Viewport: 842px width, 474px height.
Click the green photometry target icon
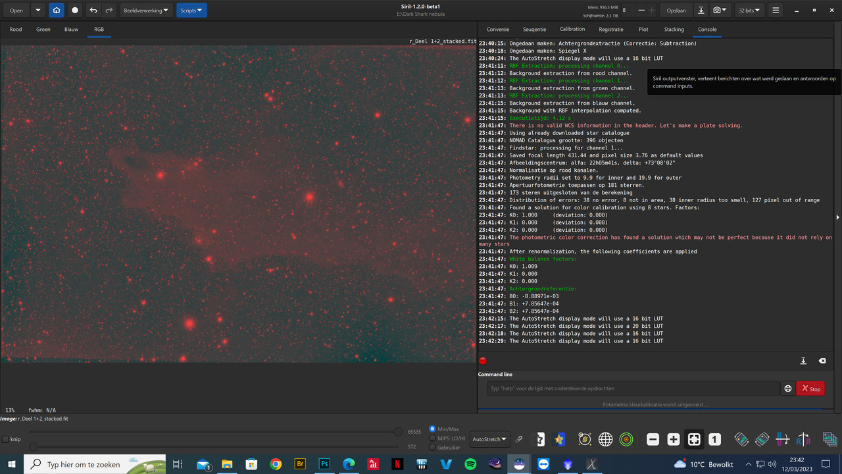(x=626, y=439)
